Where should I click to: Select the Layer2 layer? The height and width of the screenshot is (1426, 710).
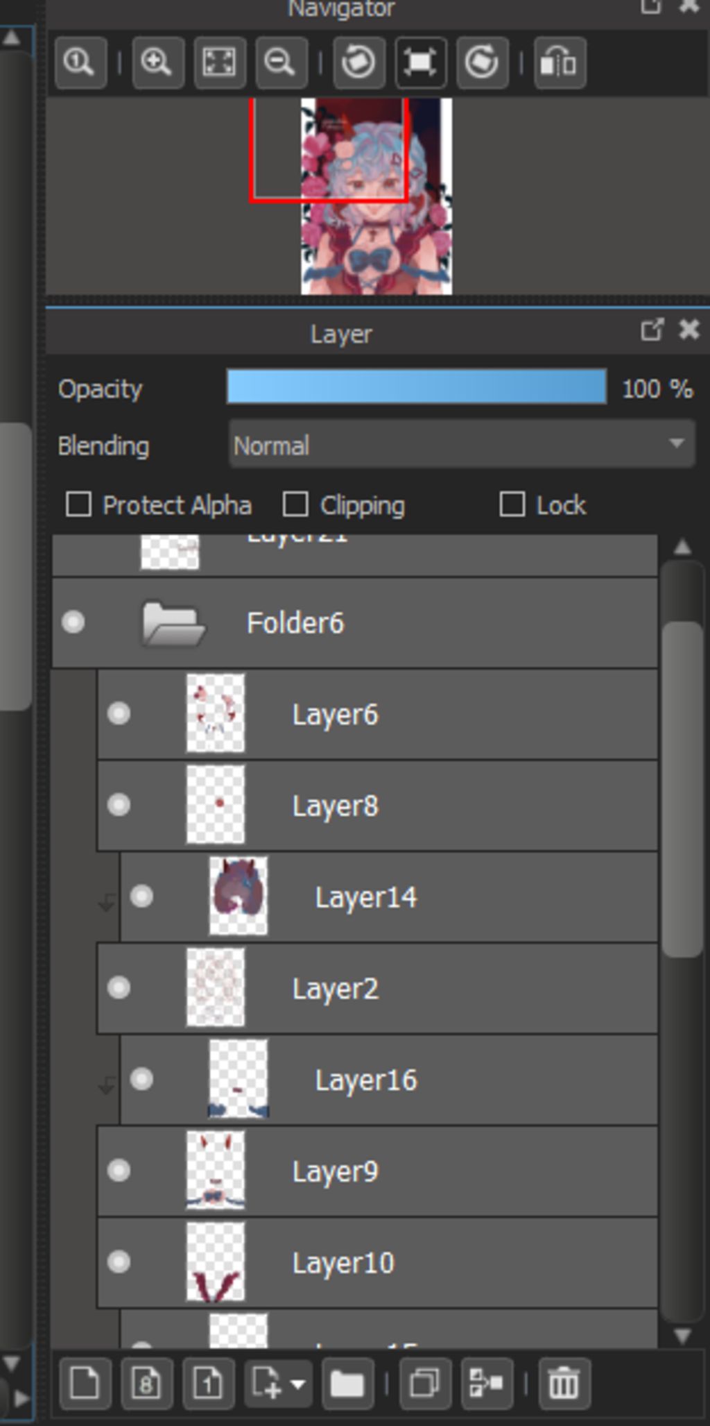pyautogui.click(x=416, y=988)
